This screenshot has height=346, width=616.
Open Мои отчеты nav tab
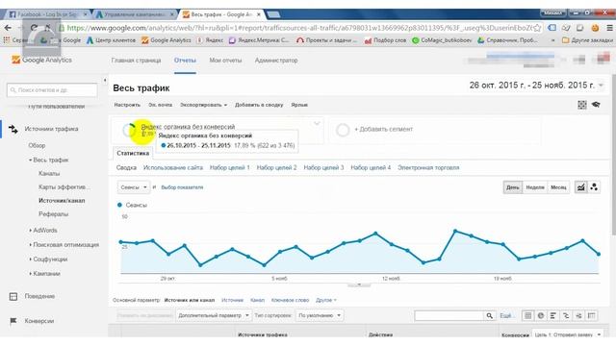(x=225, y=61)
